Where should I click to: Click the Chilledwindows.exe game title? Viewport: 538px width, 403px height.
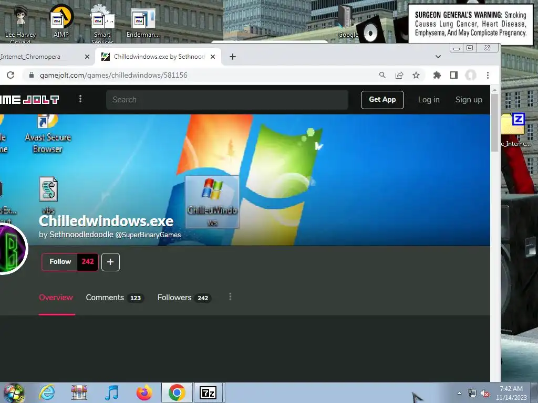click(106, 221)
